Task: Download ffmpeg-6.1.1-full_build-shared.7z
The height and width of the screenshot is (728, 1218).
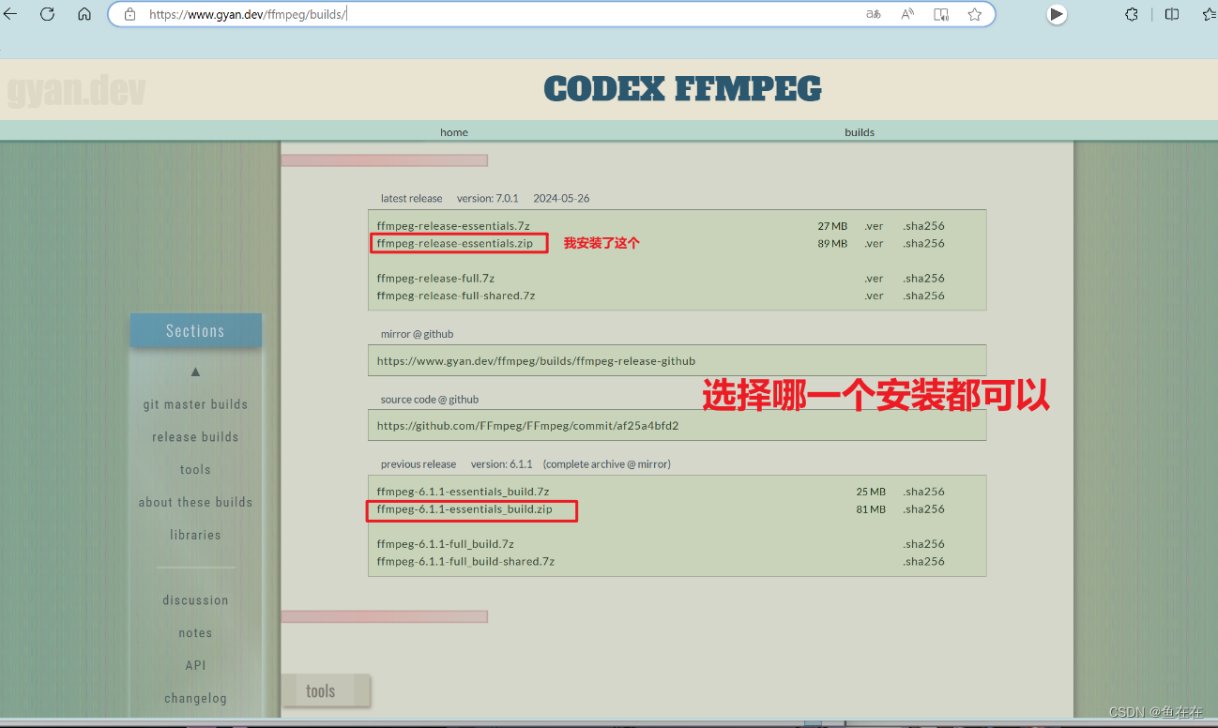Action: (465, 561)
